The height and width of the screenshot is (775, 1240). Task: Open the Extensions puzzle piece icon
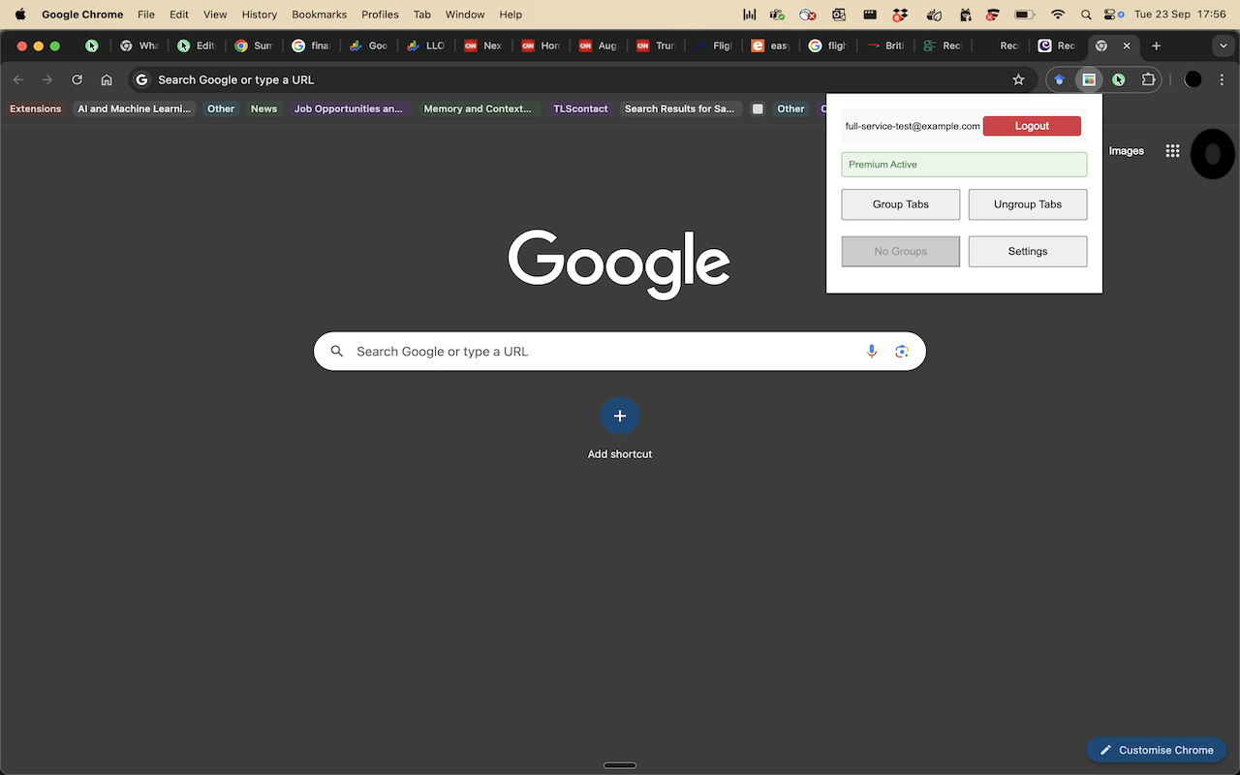click(1148, 79)
